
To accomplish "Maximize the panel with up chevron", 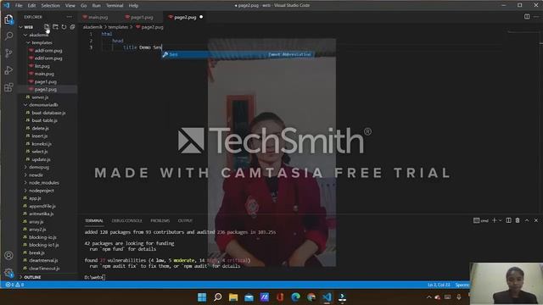I will [x=527, y=220].
